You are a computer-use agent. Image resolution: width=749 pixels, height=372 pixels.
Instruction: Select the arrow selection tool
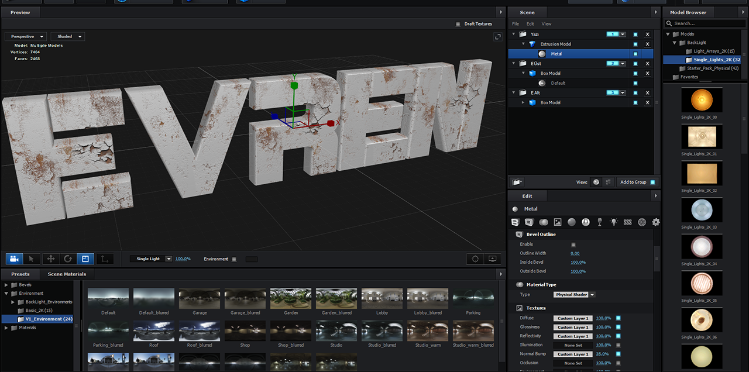32,259
